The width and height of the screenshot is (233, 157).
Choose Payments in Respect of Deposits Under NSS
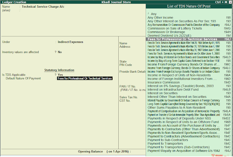[189, 118]
